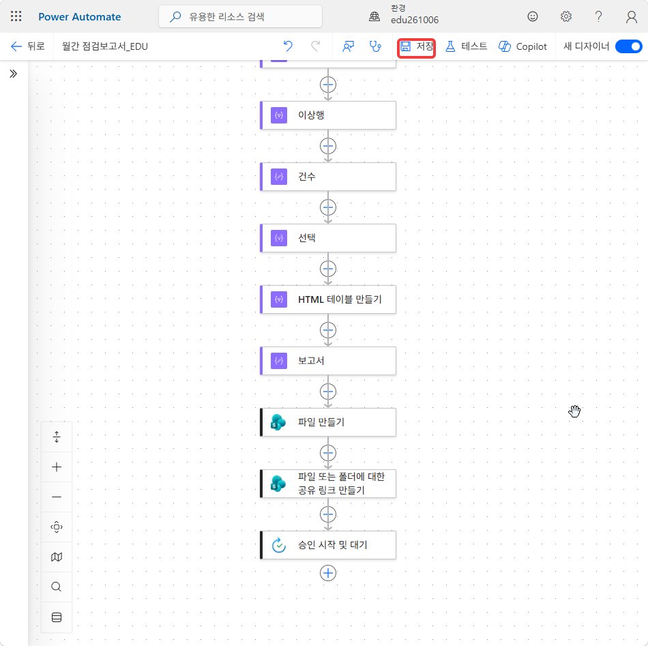
Task: Click the Power Automate home link
Action: [79, 17]
